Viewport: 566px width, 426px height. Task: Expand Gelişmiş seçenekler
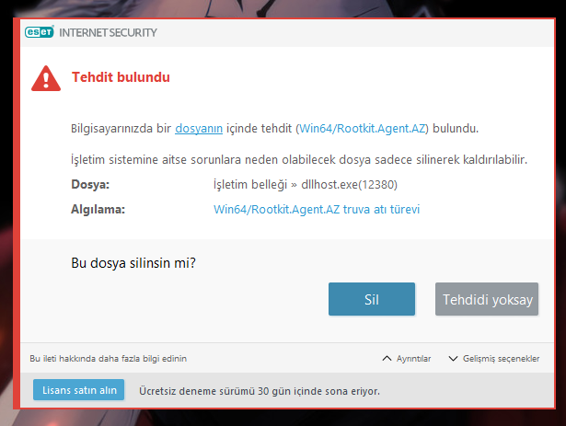494,359
